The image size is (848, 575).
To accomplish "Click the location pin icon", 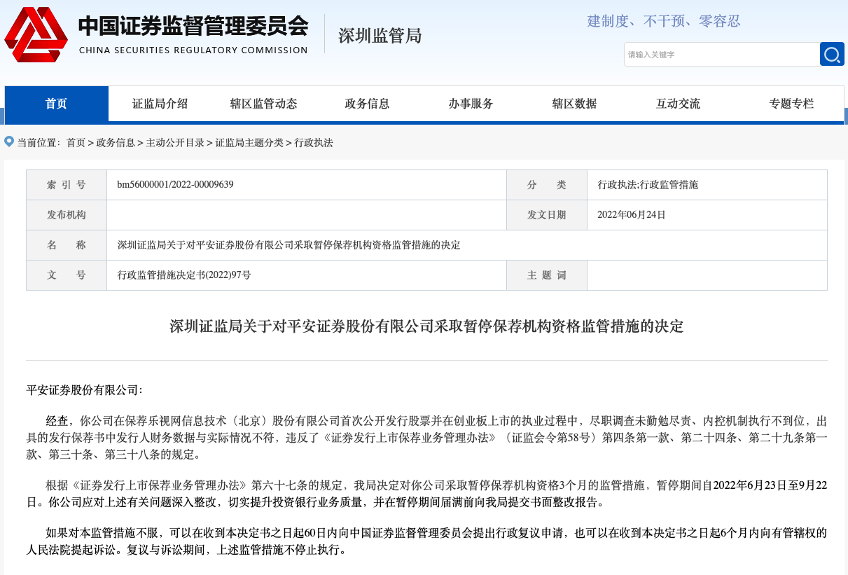I will [x=9, y=141].
